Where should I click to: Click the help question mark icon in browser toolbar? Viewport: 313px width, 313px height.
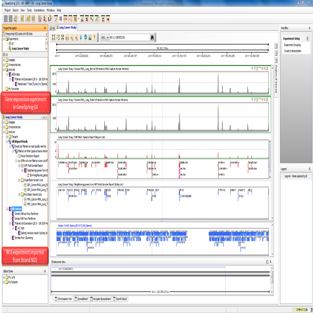(94, 38)
